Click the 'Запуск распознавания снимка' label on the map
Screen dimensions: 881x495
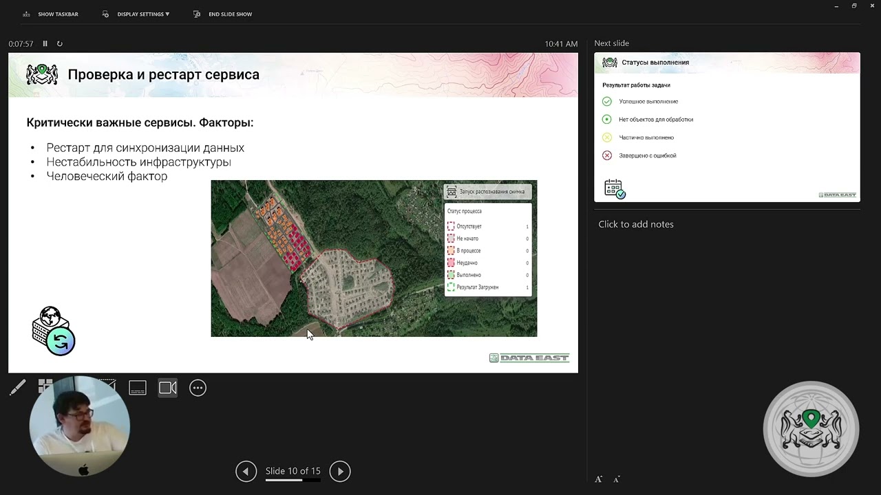coord(492,192)
